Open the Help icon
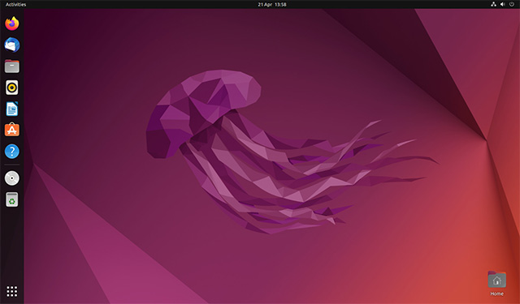The width and height of the screenshot is (520, 304). coord(12,151)
